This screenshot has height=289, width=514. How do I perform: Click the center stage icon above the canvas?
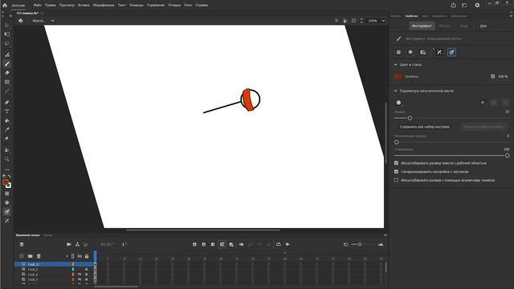pos(337,21)
